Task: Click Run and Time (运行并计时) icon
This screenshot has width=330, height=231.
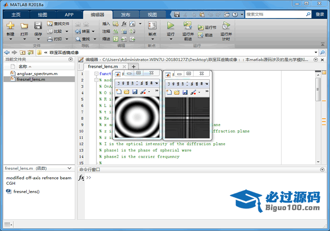Action: (226, 26)
